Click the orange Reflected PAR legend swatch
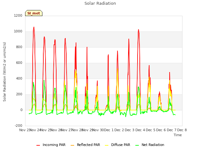Viewport: 201px width, 151px height. point(73,145)
